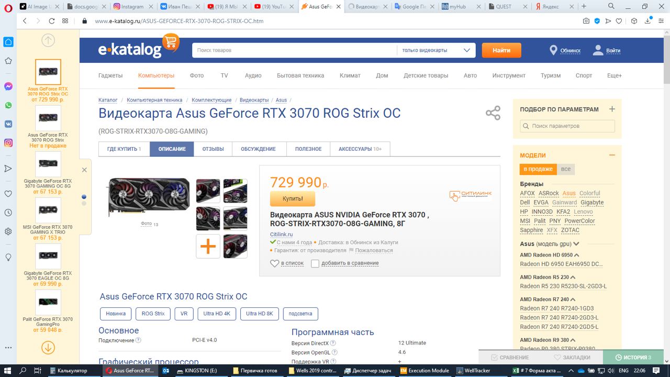670x377 pixels.
Task: Click the orange Купить button
Action: [293, 199]
